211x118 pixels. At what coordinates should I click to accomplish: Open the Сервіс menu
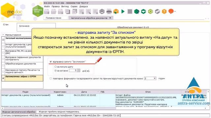[74, 7]
